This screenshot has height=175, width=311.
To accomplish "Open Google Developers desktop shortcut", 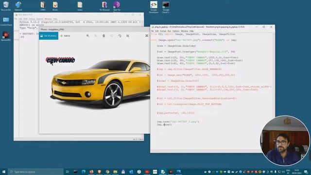I will [154, 7].
